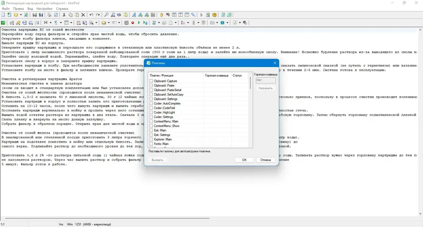Open dropdown arrow beside second-row folder icon
The width and height of the screenshot is (423, 227).
coord(109,23)
